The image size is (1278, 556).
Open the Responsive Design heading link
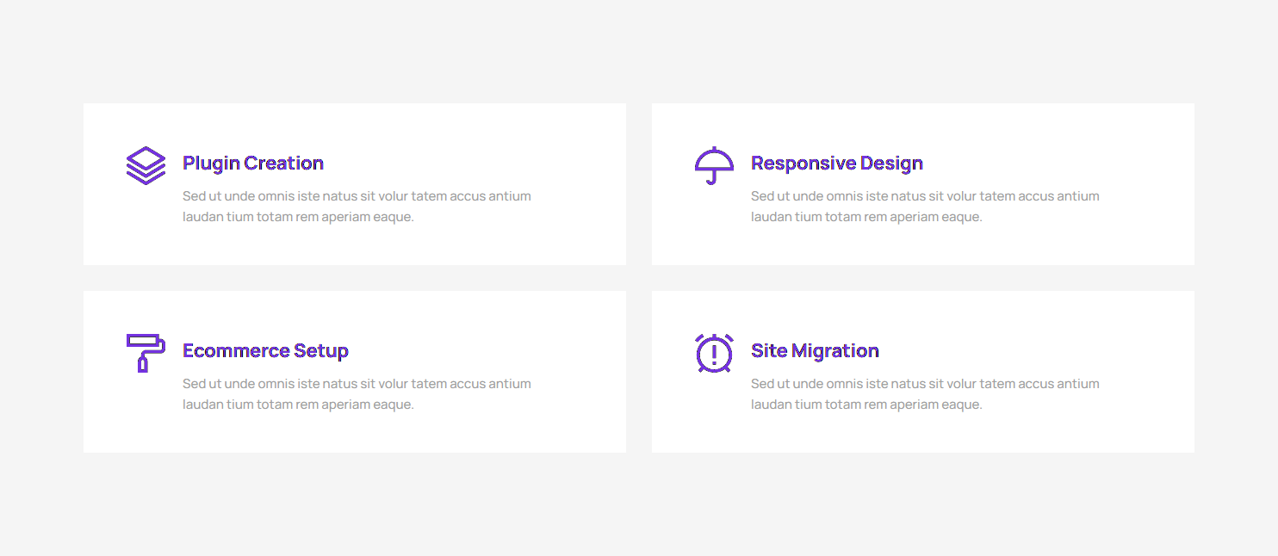[836, 163]
